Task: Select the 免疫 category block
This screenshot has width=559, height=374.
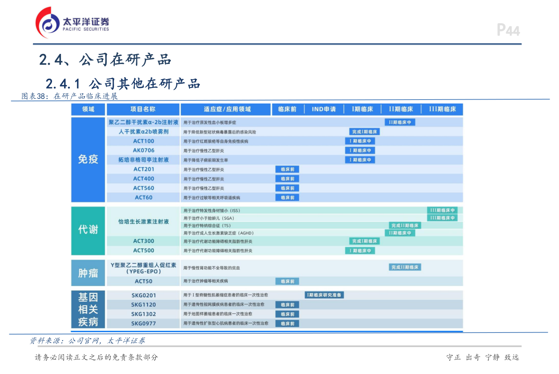Action: click(87, 159)
